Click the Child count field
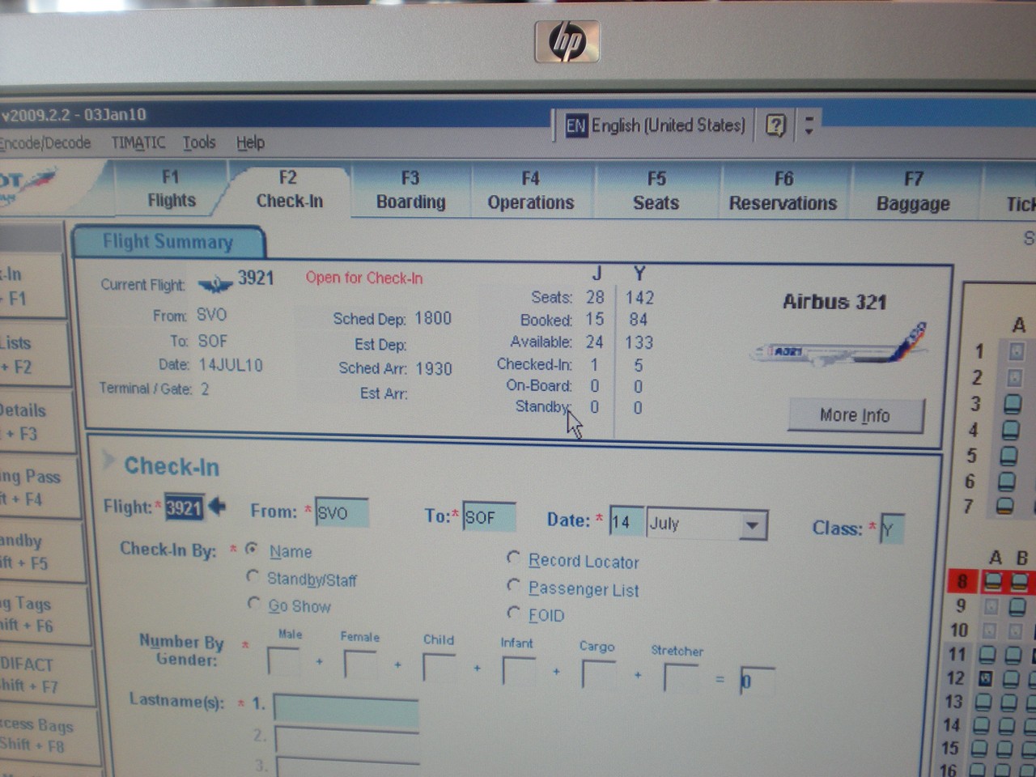The height and width of the screenshot is (777, 1036). coord(439,668)
